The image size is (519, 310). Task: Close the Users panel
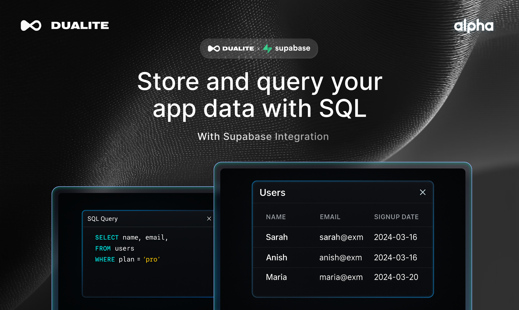pyautogui.click(x=423, y=192)
